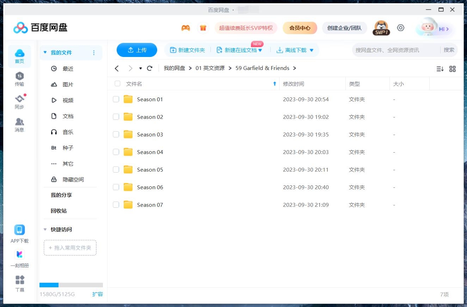Open 视频 category in sidebar
The width and height of the screenshot is (467, 307).
click(68, 101)
